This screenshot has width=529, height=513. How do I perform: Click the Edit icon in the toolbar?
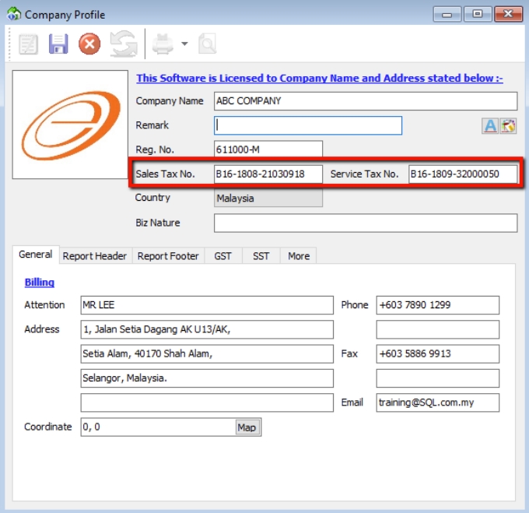[x=29, y=44]
